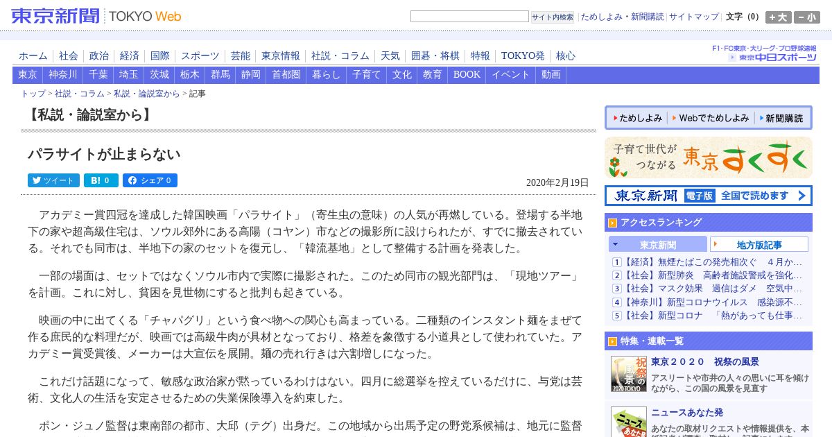Open 東京新聞 電子版 banner

[x=708, y=196]
